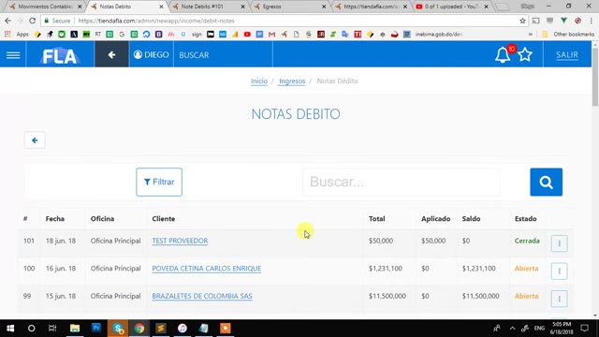Click the address bar URL
The image size is (599, 337).
coord(156,21)
